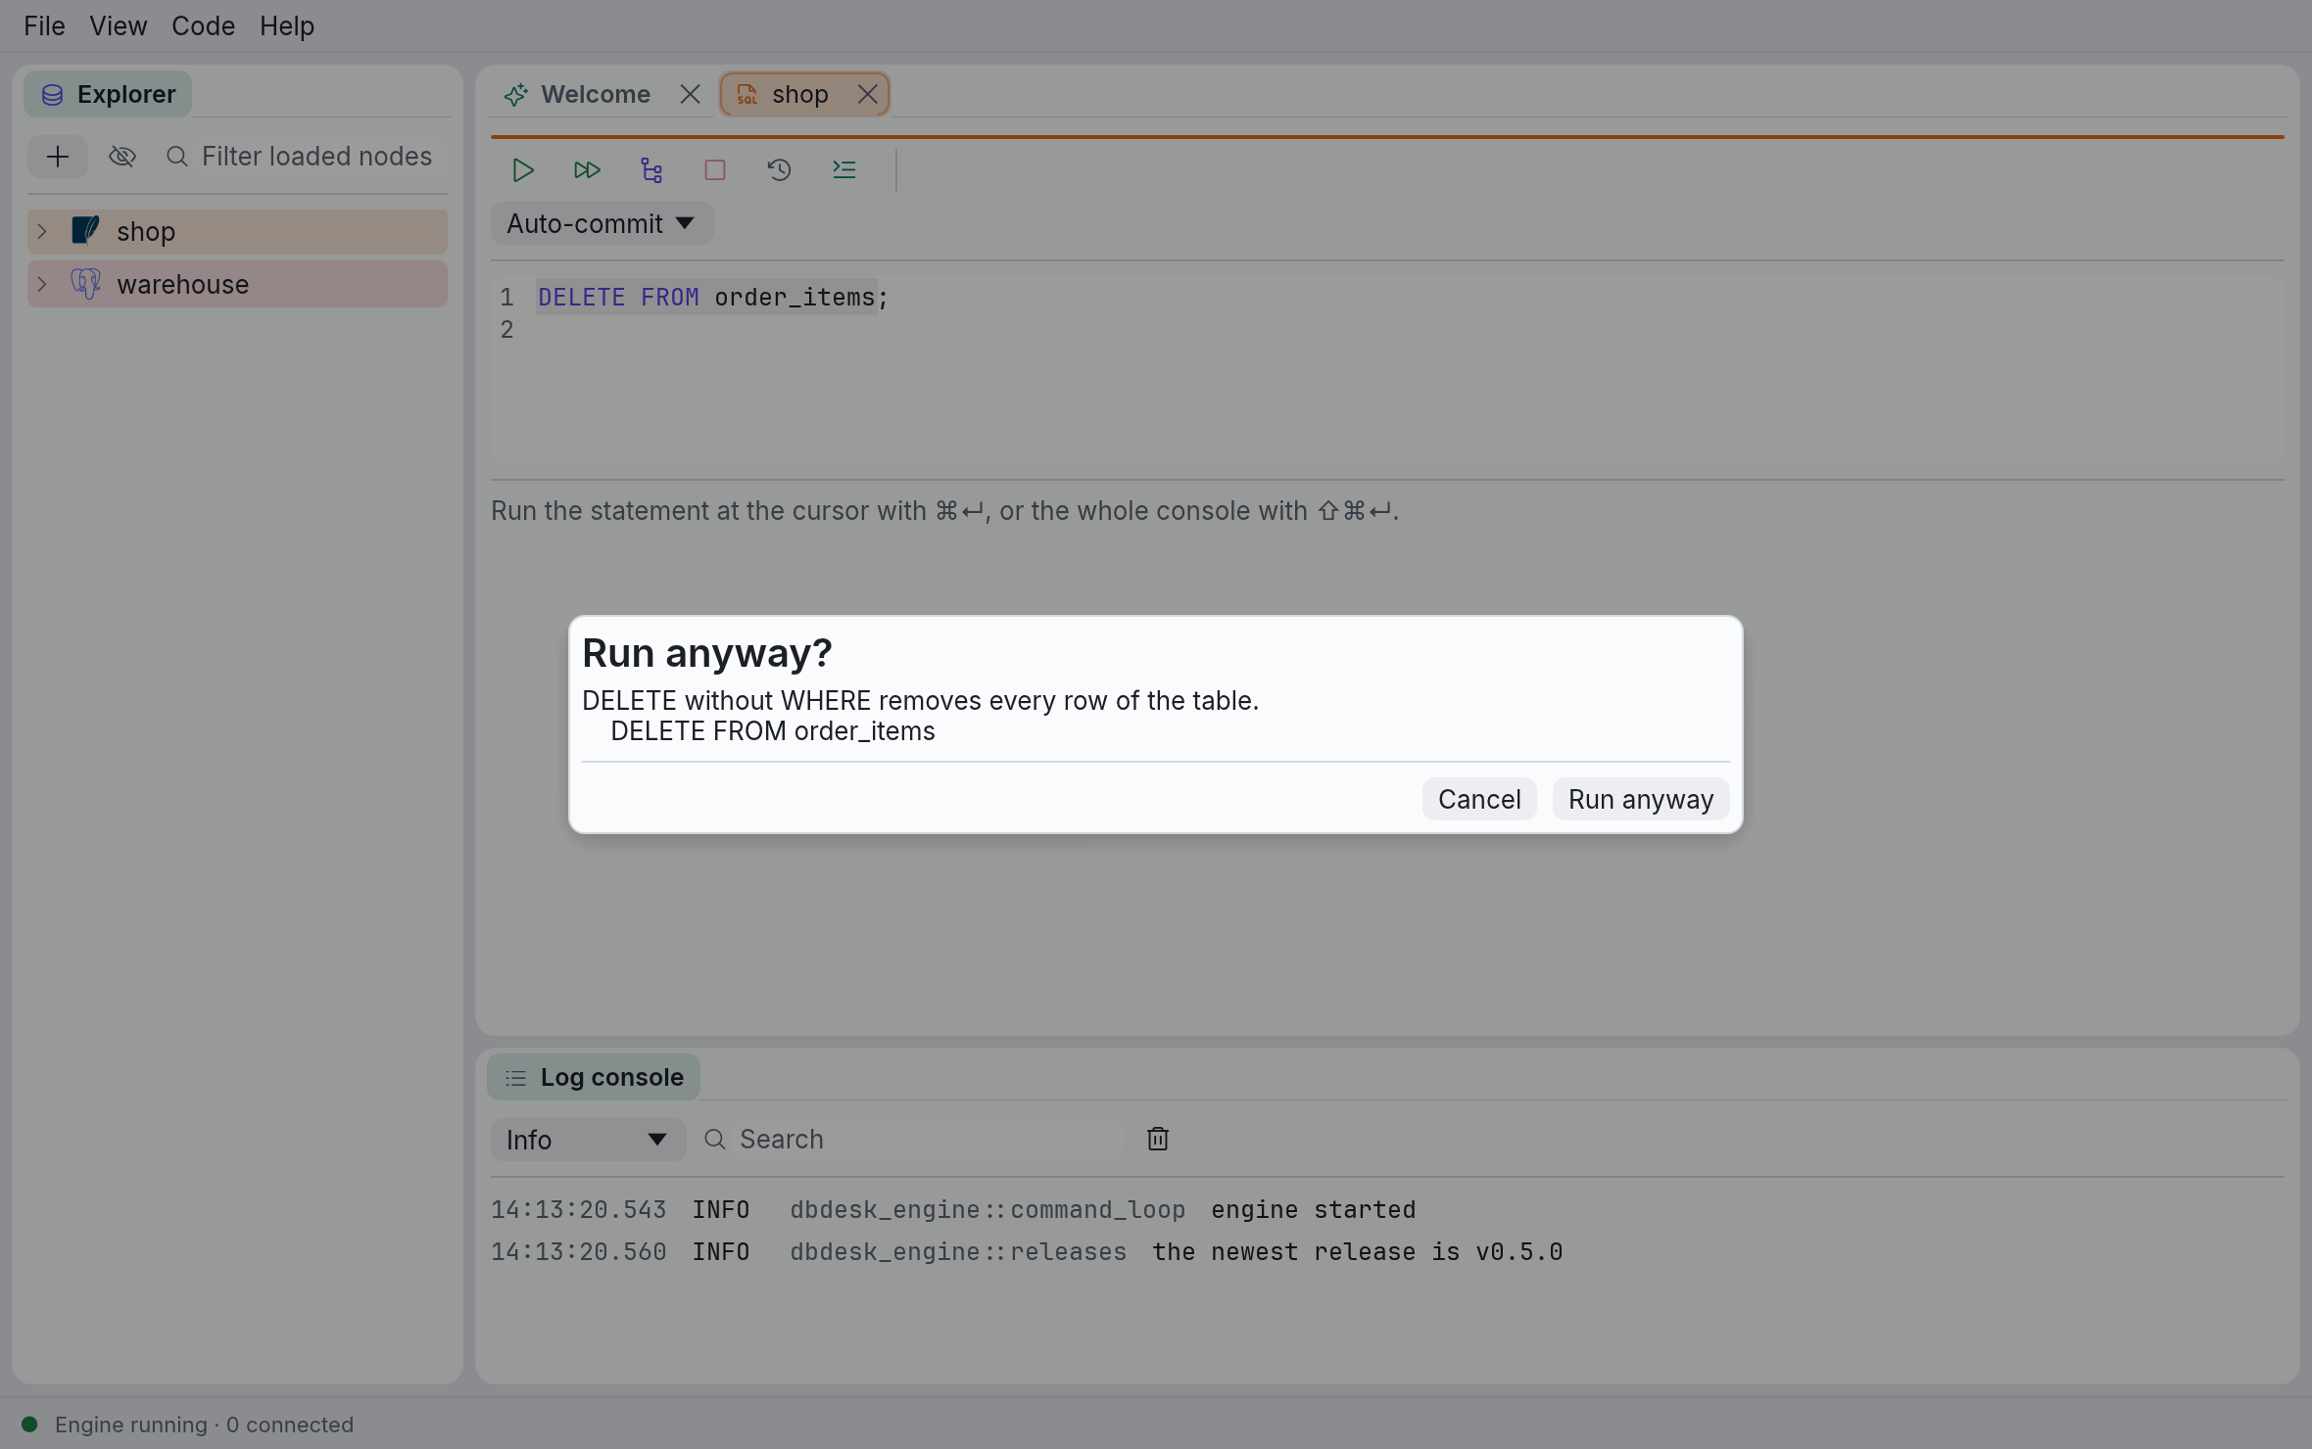Screen dimensions: 2312x1449
Task: Select the warehouse connection row
Action: click(238, 285)
